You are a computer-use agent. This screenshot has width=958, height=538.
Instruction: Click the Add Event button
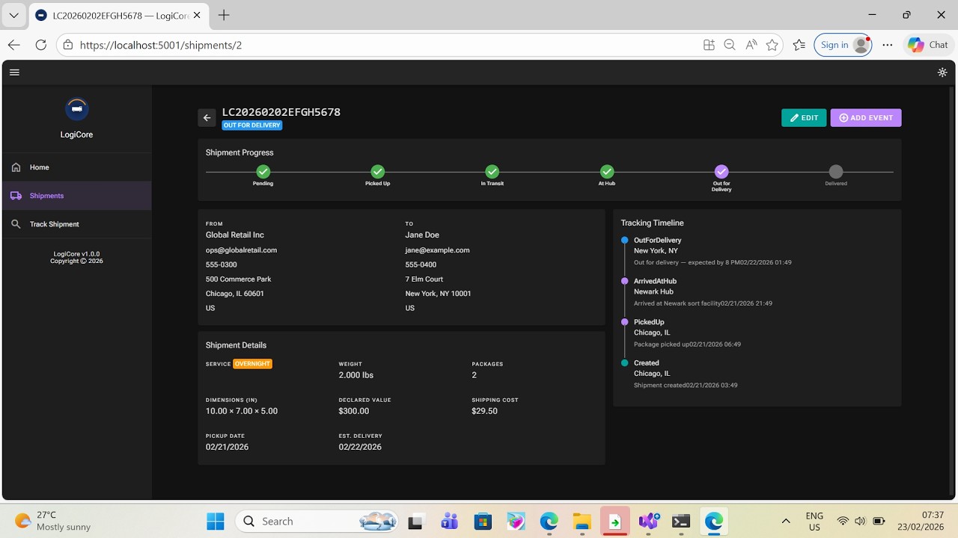[866, 118]
